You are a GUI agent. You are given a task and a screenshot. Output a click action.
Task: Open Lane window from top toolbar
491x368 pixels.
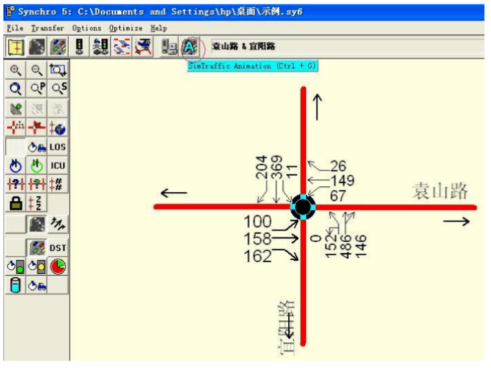pos(37,47)
